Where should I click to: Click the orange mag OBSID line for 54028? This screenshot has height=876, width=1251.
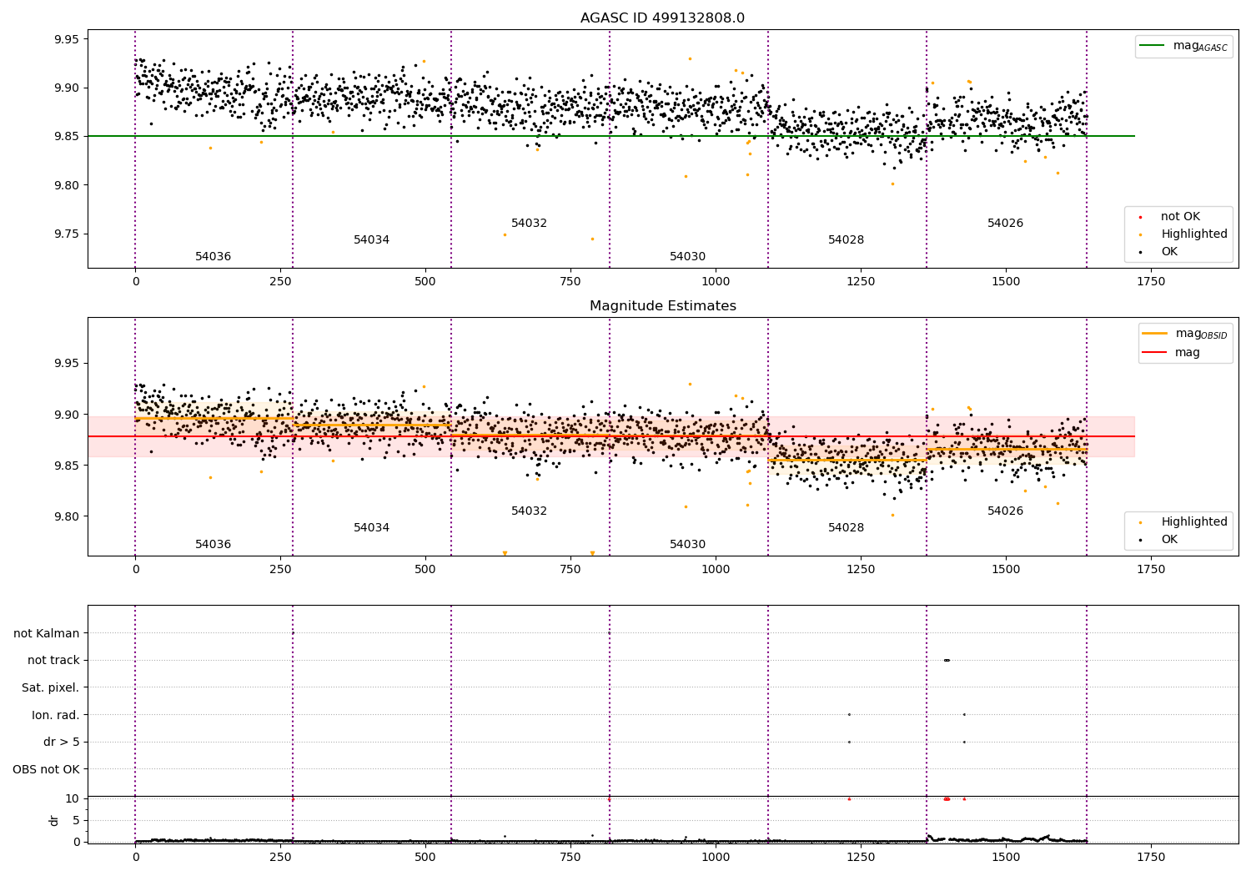847,460
